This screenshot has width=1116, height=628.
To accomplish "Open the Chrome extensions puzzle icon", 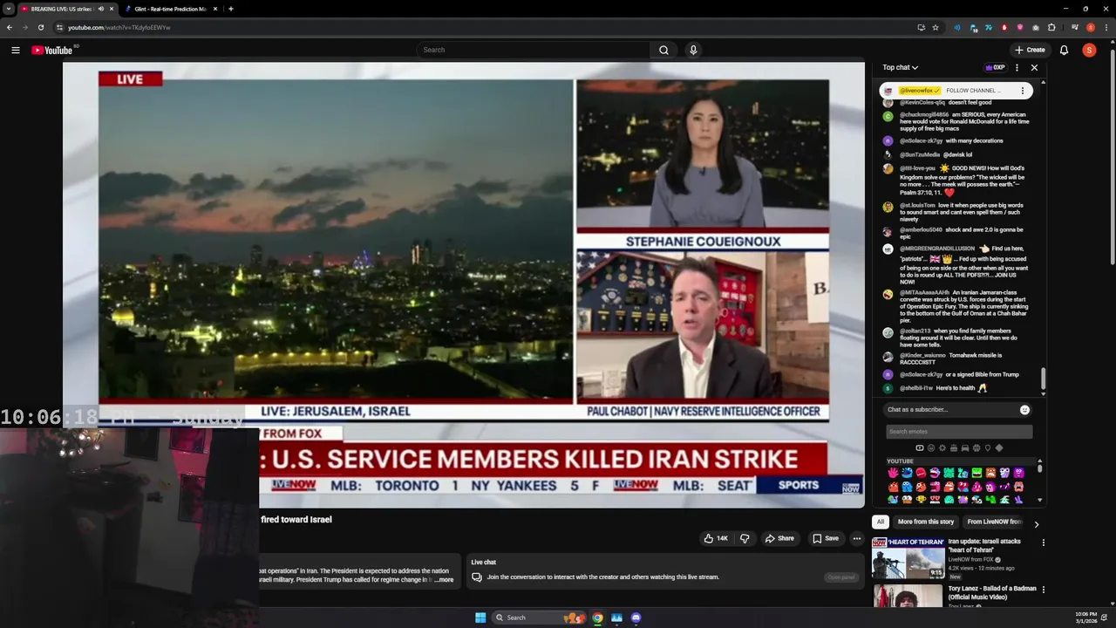I will tap(1052, 27).
